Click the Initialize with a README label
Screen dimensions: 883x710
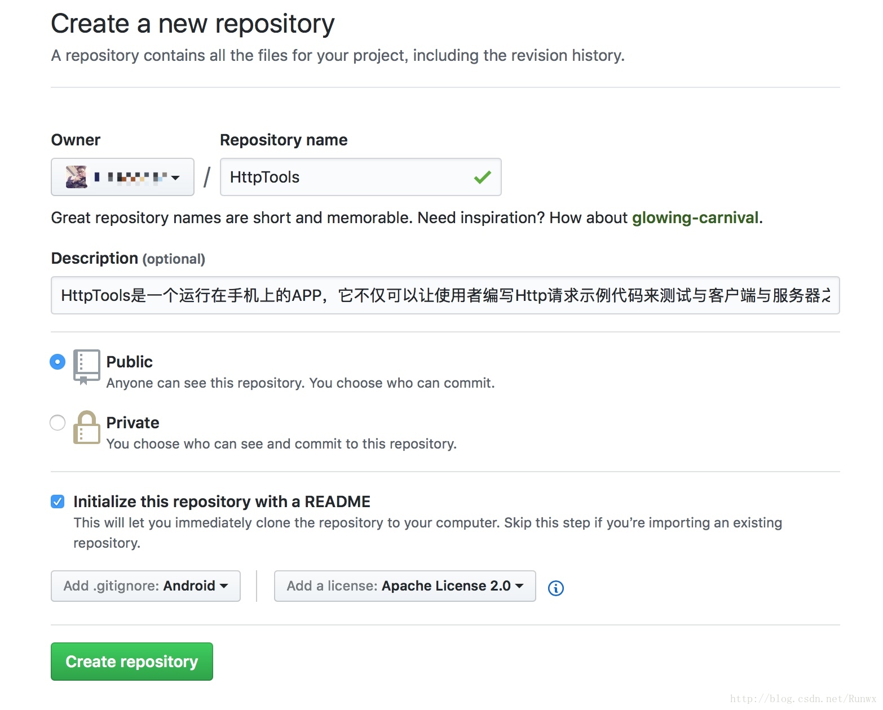pos(222,502)
